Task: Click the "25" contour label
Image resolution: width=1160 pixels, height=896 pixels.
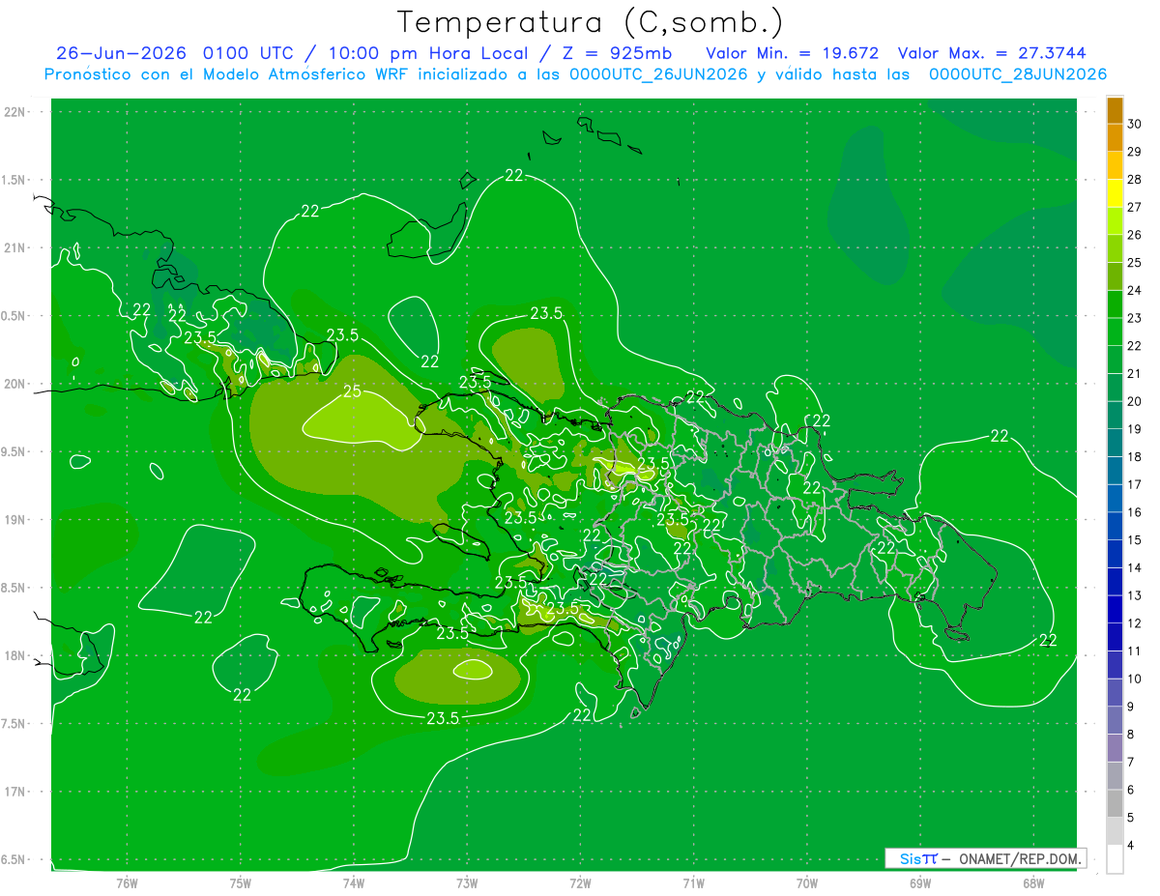Action: click(353, 391)
